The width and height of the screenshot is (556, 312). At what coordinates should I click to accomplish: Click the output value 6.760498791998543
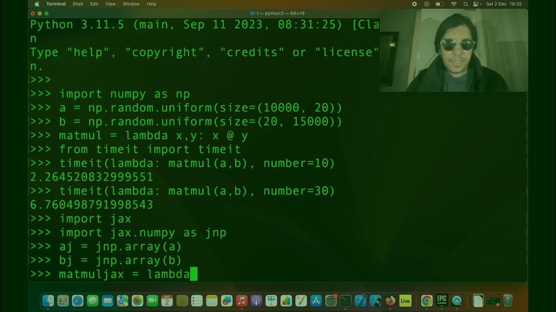click(x=92, y=205)
